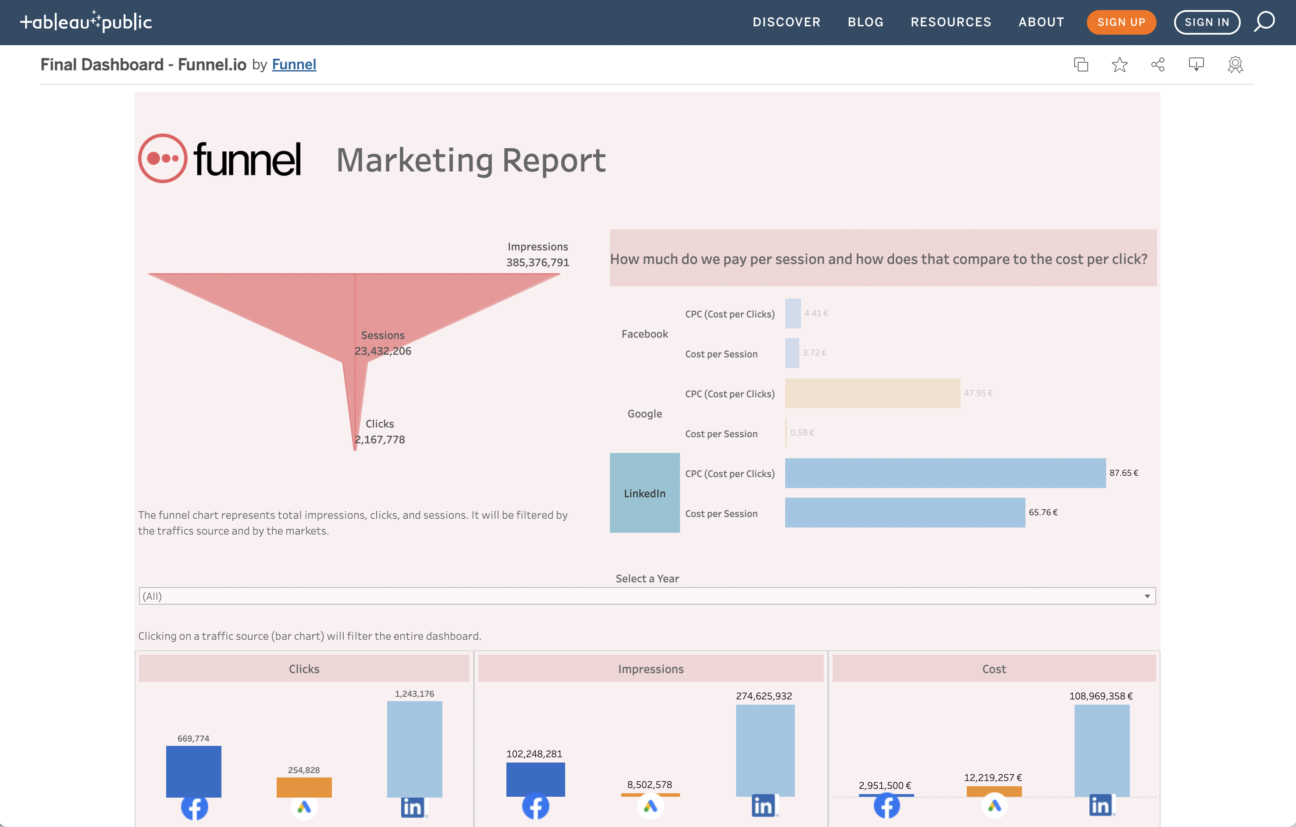Open search with the magnifying glass icon
Image resolution: width=1296 pixels, height=827 pixels.
(x=1265, y=22)
